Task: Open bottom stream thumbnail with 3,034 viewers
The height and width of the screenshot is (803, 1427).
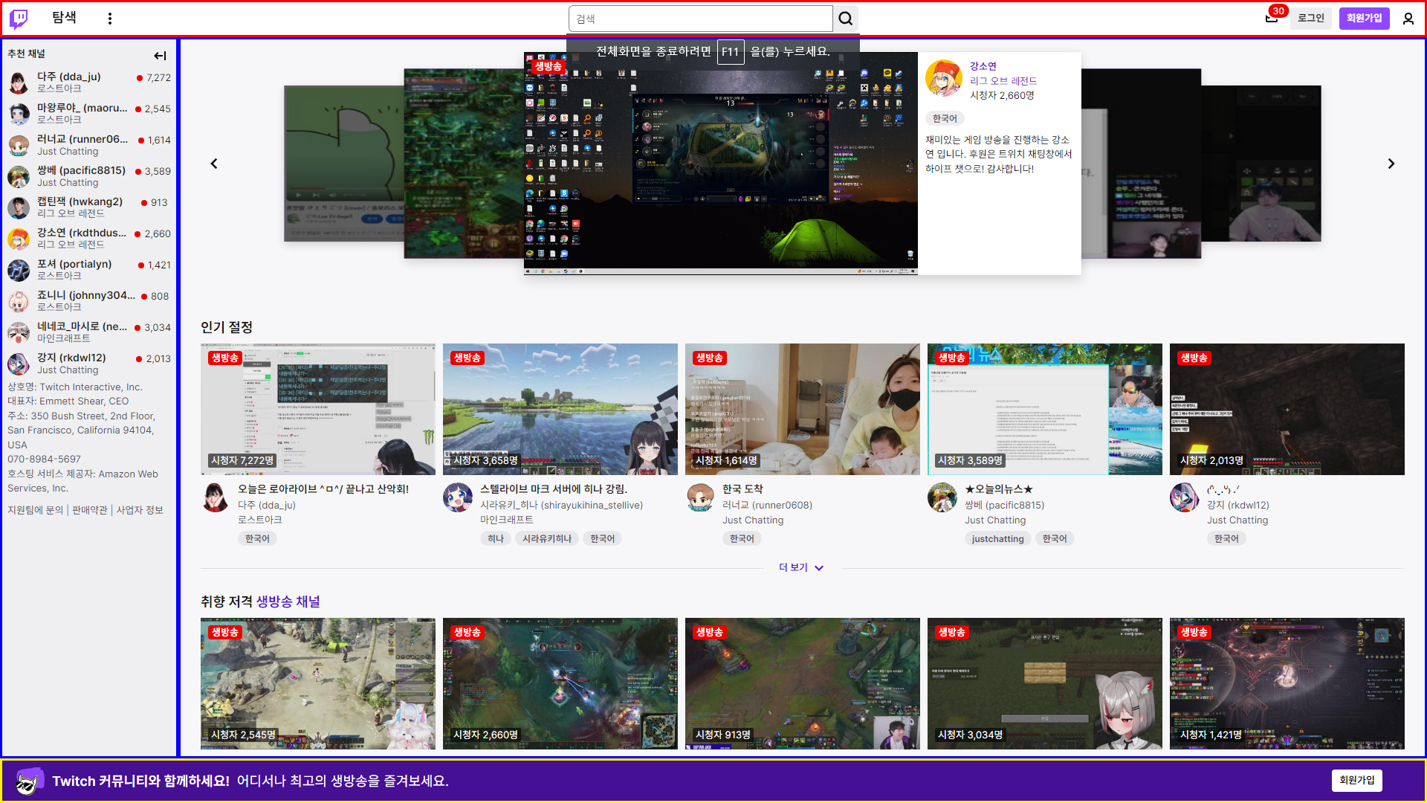Action: coord(1045,683)
